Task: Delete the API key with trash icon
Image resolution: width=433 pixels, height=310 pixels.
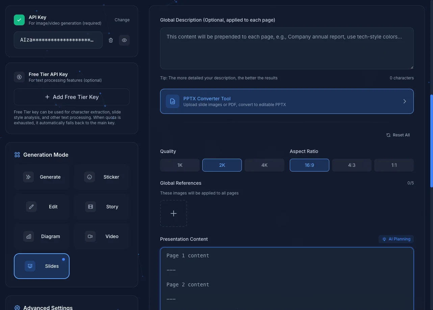Action: [110, 40]
